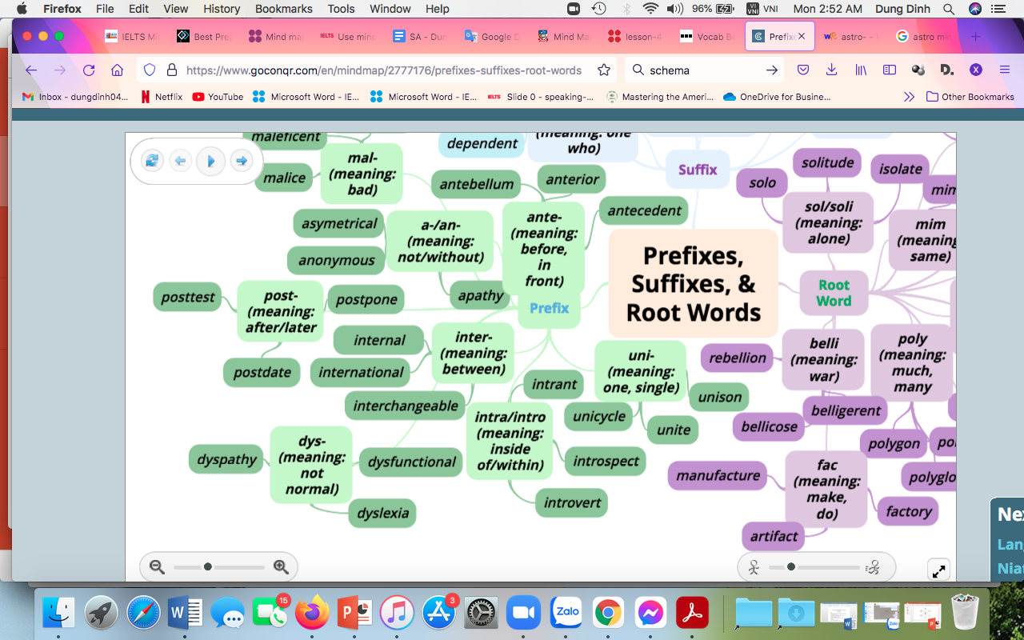
Task: Advance to next step in mind map playback
Action: pyautogui.click(x=241, y=161)
